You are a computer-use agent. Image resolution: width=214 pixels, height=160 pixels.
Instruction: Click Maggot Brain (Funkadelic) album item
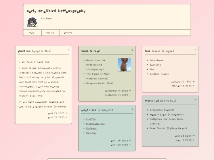[x=166, y=115]
